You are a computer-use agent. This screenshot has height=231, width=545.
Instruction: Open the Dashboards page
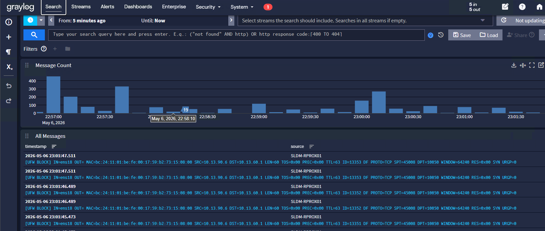138,7
